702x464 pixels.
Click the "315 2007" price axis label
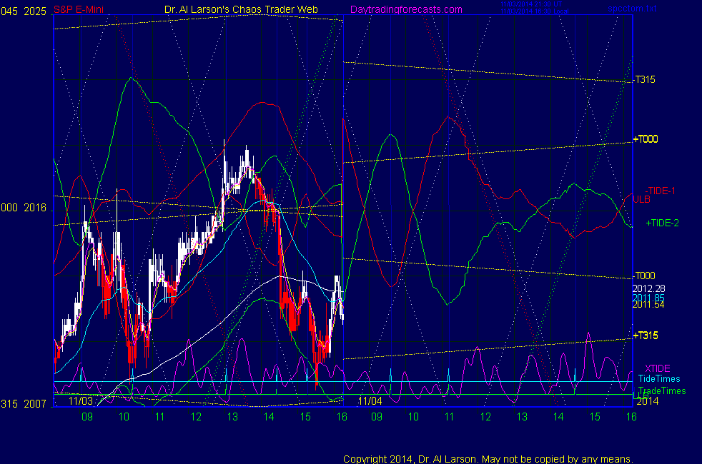24,404
